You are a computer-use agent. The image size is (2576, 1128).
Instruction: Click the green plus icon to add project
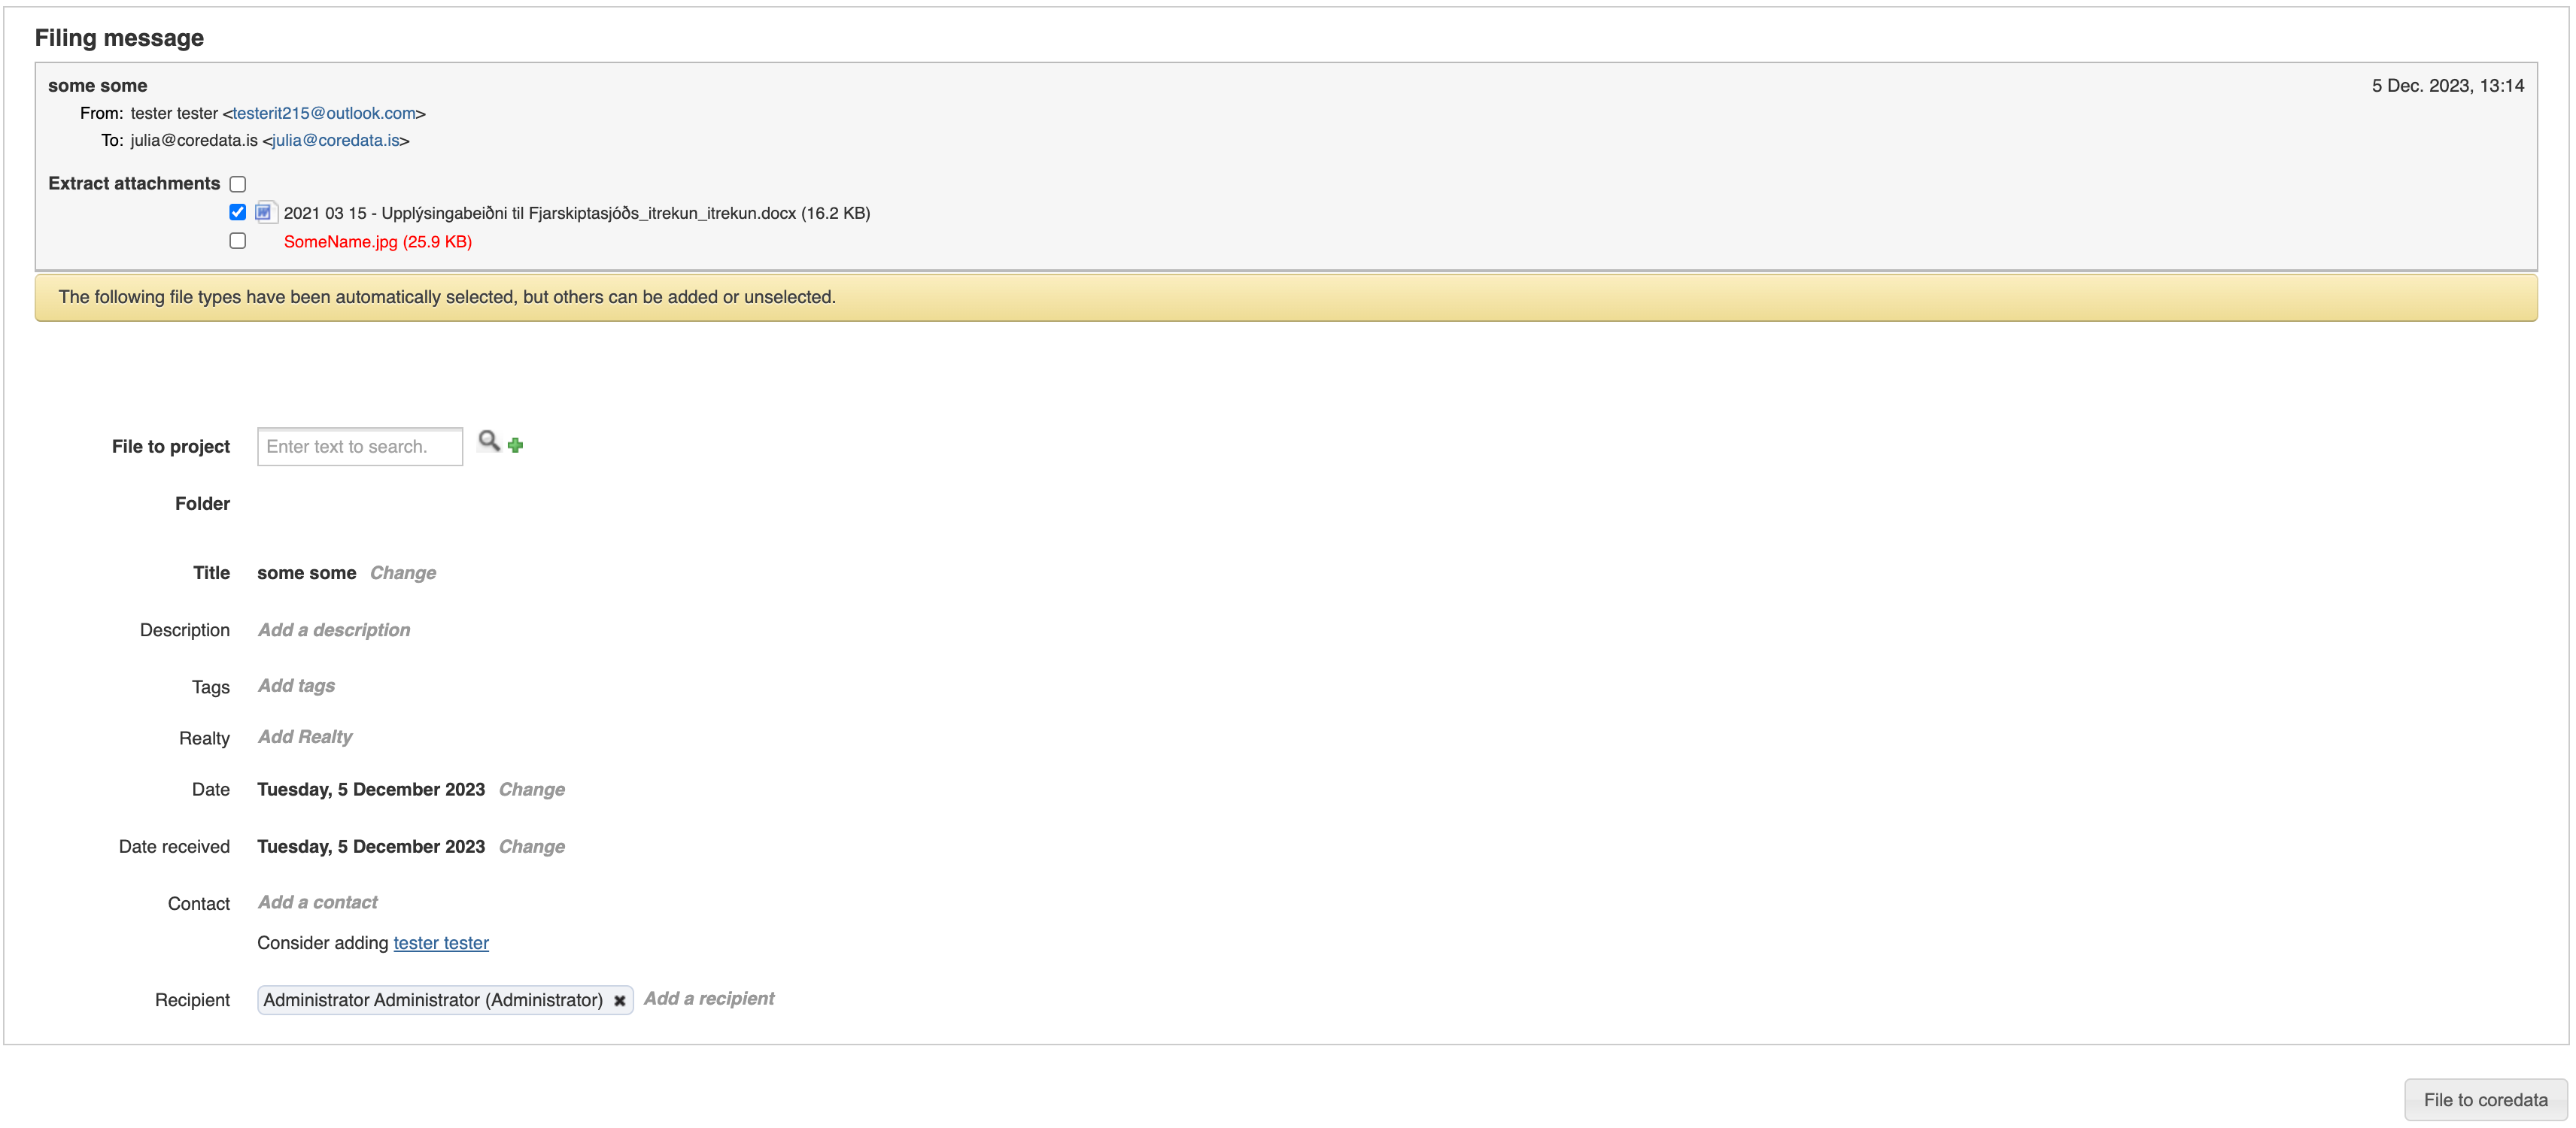pyautogui.click(x=515, y=444)
